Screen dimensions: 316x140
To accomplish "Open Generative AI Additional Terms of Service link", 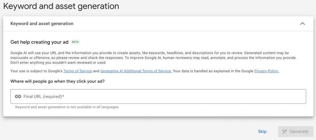I will 136,71.
